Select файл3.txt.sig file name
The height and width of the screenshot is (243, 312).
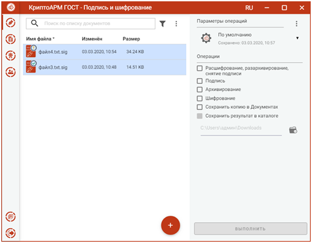point(53,67)
